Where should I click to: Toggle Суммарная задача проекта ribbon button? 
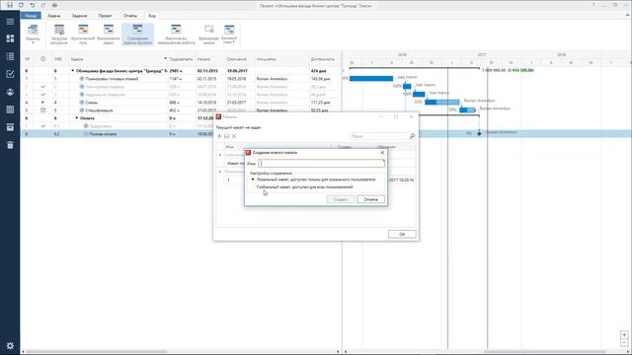coord(137,34)
